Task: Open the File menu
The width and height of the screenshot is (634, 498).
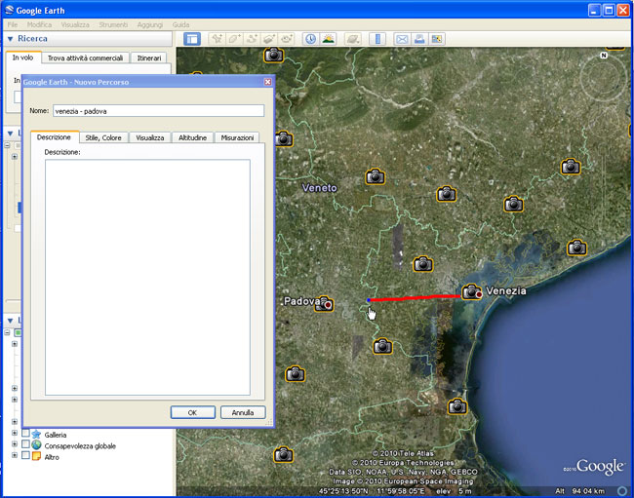Action: pos(13,24)
